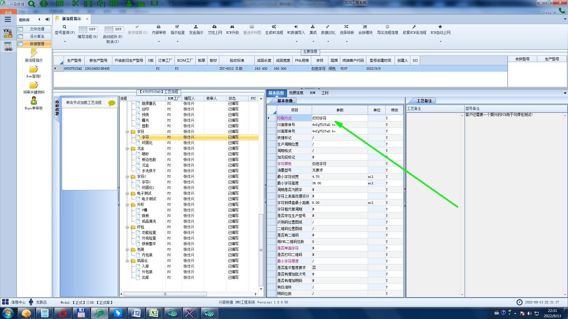The image size is (568, 319).
Task: Collapse the 字符 folder node
Action: [128, 132]
